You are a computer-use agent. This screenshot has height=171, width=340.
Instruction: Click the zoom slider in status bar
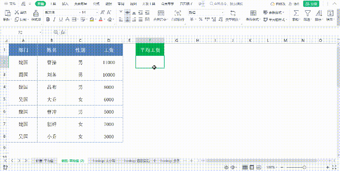[304, 168]
